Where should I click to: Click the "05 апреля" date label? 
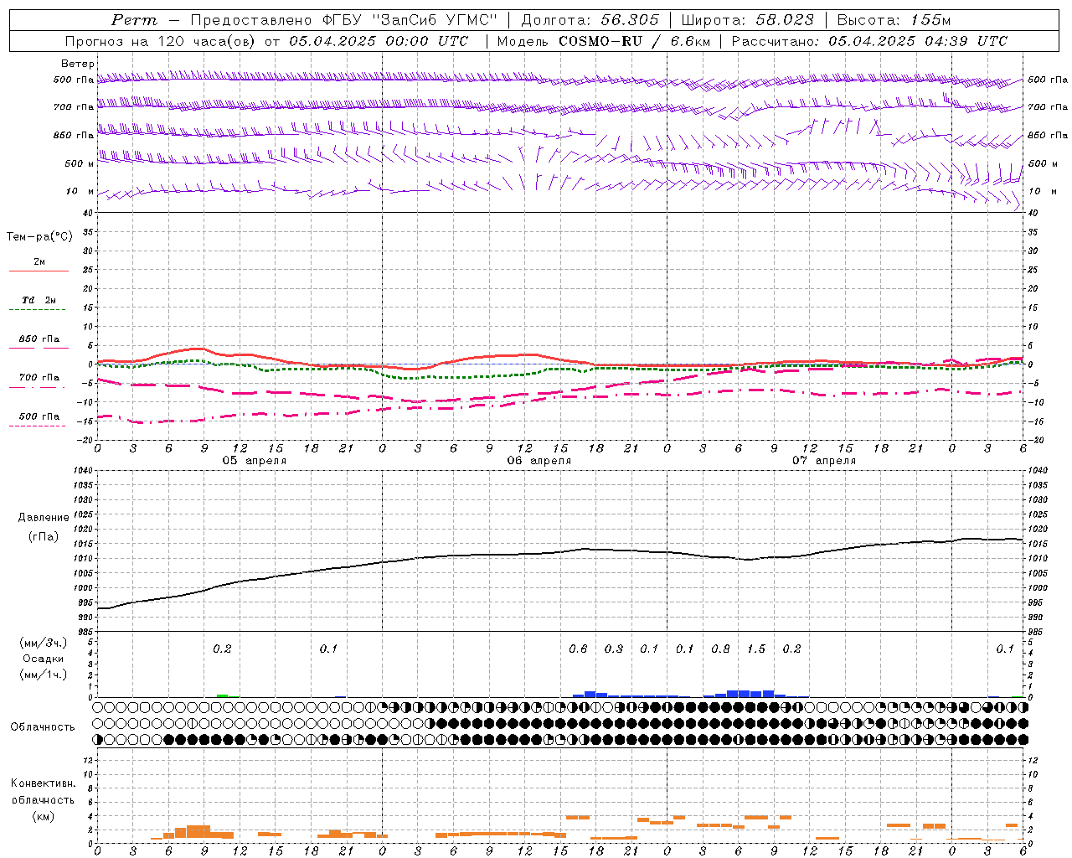point(255,461)
